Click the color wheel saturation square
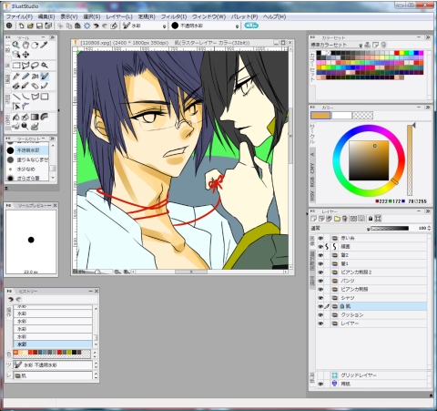This screenshot has height=411, width=437. click(369, 160)
